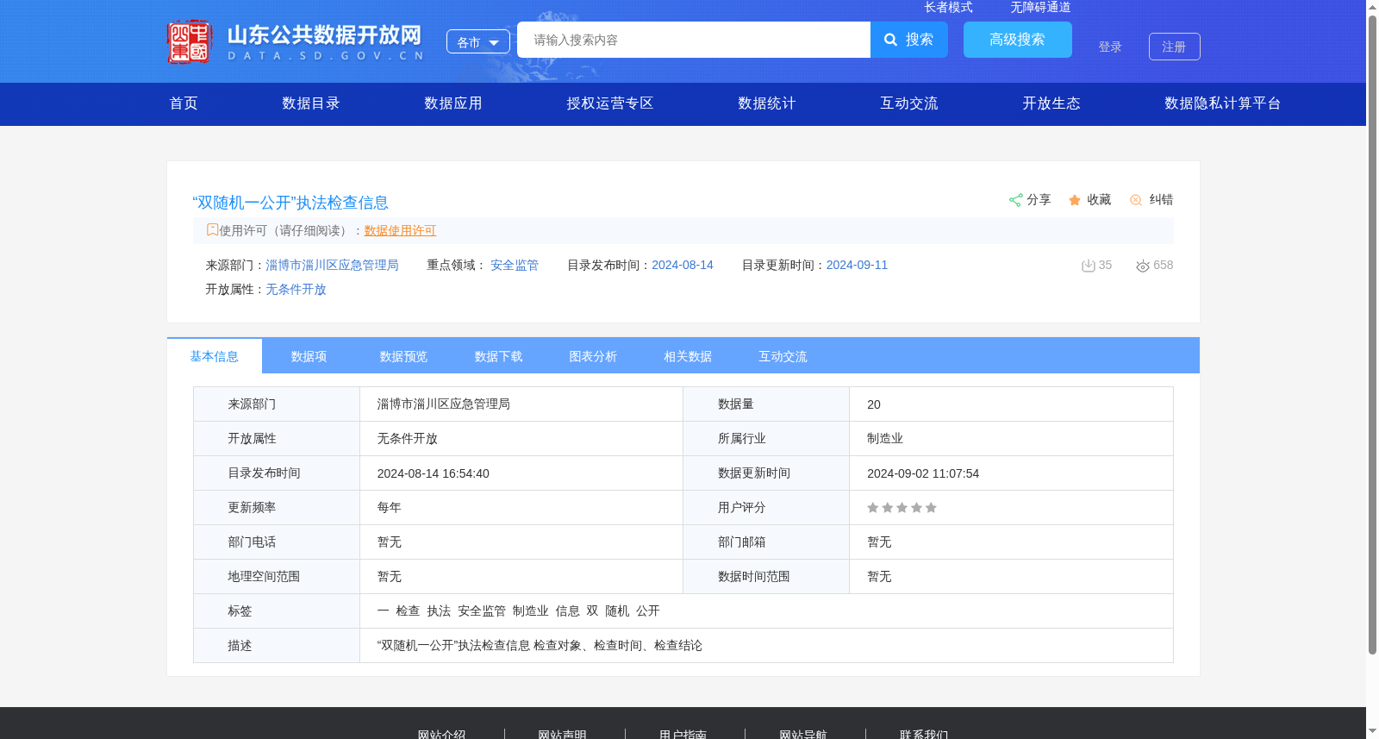This screenshot has height=739, width=1379.
Task: Click the magnifier icon in search button
Action: (891, 40)
